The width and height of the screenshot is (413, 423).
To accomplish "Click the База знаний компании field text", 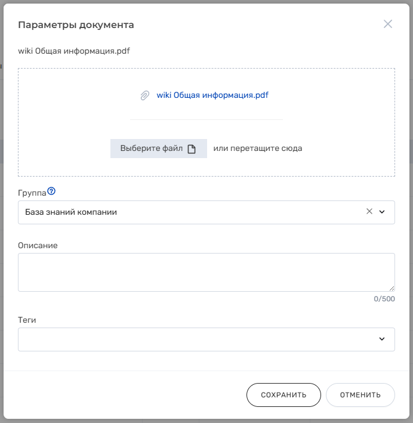I will coord(71,212).
